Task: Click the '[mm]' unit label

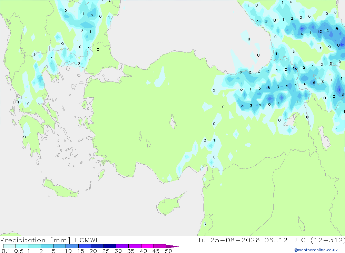Action: [x=60, y=240]
